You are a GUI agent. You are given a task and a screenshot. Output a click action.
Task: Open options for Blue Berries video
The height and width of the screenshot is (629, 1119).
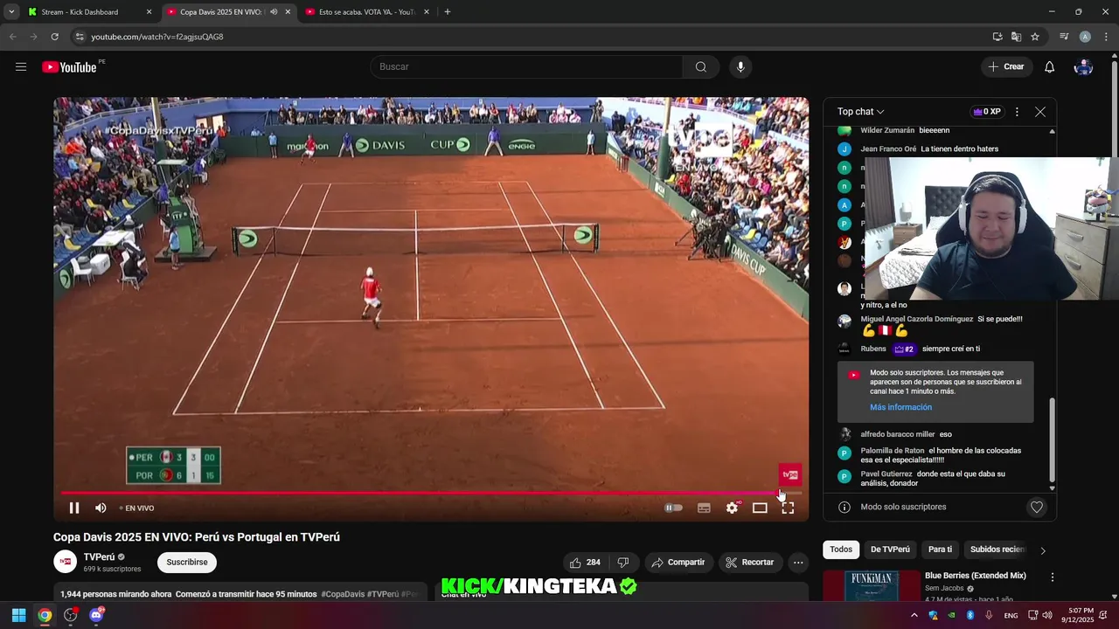click(1053, 577)
